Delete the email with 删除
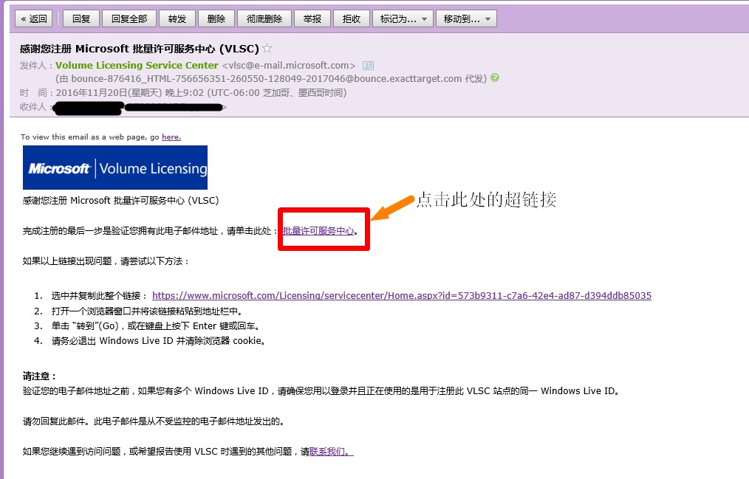The height and width of the screenshot is (479, 749). click(x=216, y=19)
